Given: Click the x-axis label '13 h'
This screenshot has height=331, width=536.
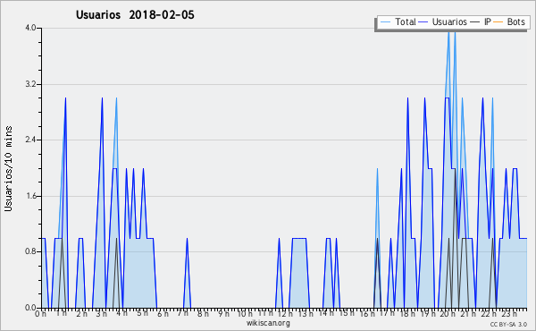Looking at the screenshot, I should [306, 313].
